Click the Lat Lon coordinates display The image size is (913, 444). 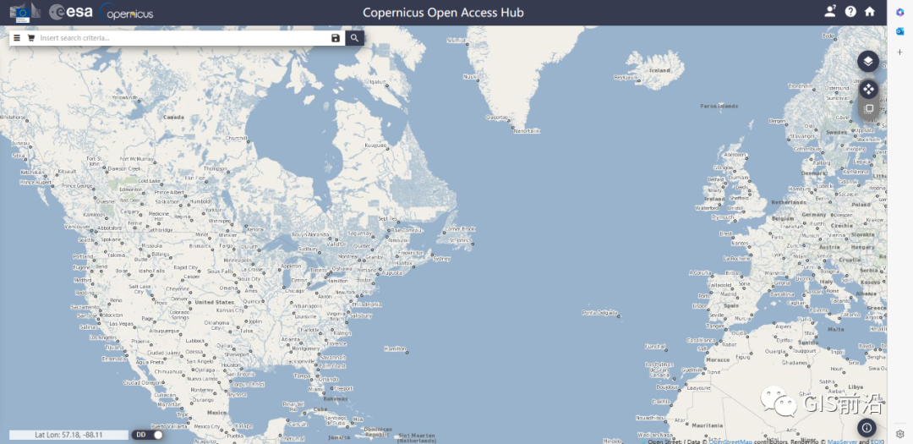68,435
